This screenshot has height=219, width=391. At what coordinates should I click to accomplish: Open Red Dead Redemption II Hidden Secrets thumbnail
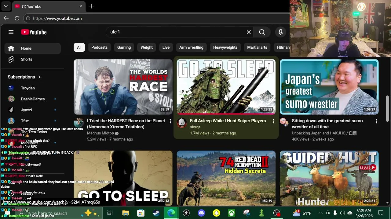point(226,178)
